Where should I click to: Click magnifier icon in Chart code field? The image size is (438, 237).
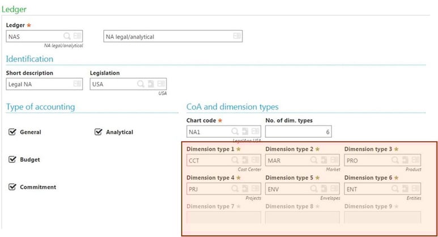click(x=235, y=131)
